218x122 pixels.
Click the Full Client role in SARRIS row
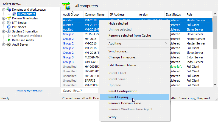193,81
